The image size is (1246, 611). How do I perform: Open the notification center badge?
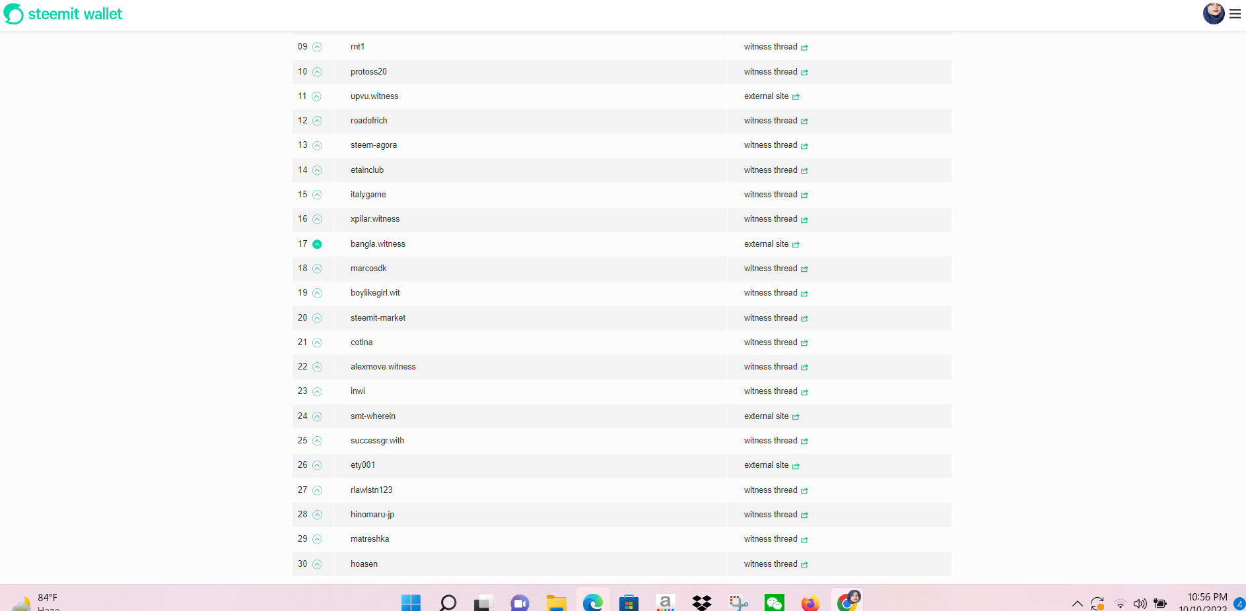click(x=1239, y=604)
